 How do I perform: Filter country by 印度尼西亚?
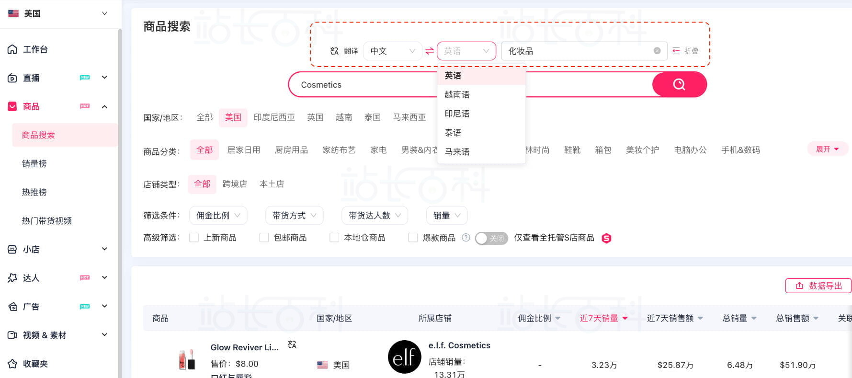[x=274, y=117]
